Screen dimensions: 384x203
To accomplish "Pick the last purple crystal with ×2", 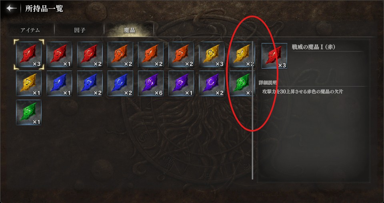I will [212, 83].
